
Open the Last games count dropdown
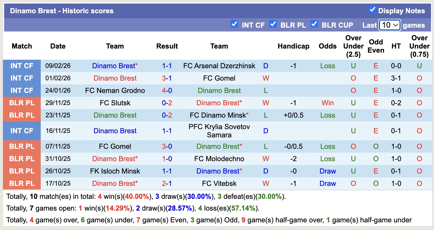[x=389, y=25]
